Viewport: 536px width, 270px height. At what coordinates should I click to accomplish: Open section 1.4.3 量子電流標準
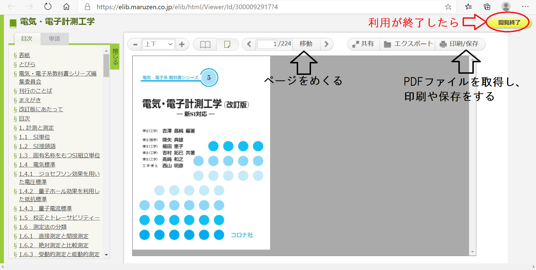click(45, 208)
